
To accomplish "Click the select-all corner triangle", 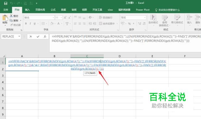I will point(4,56).
